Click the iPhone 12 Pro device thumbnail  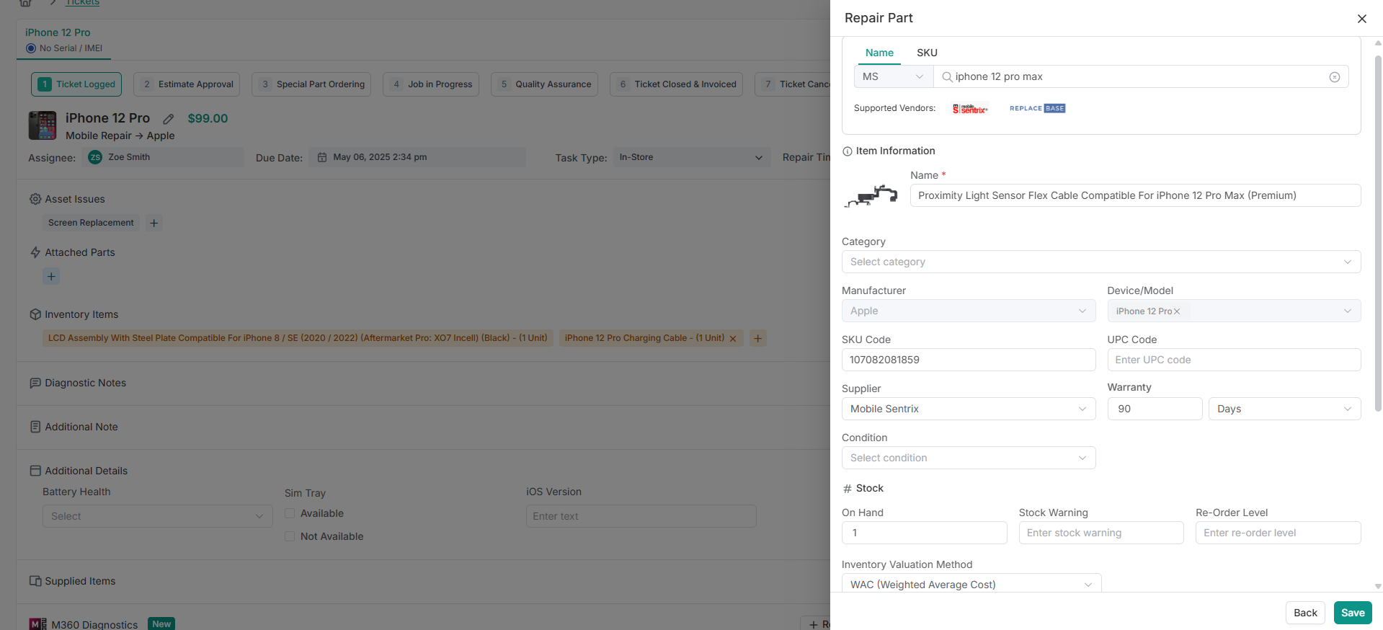(x=43, y=125)
